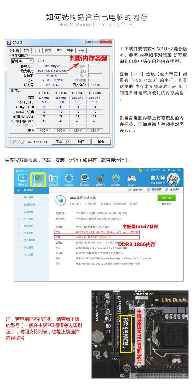Click the 光盘刻录 status item
196x388 pixels.
tap(120, 204)
